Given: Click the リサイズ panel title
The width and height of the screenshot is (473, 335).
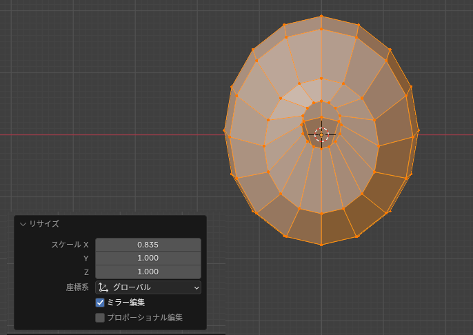Looking at the screenshot, I should click(x=44, y=224).
